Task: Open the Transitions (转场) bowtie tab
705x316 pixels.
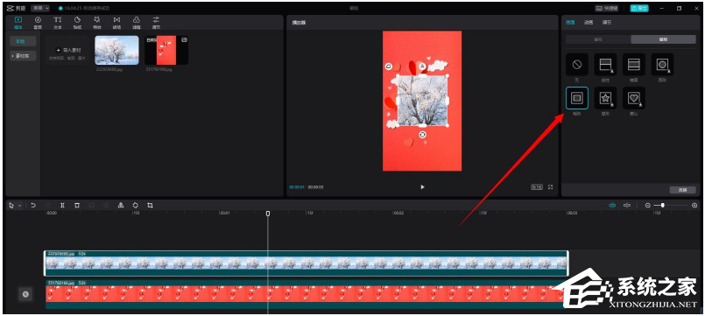Action: tap(116, 23)
